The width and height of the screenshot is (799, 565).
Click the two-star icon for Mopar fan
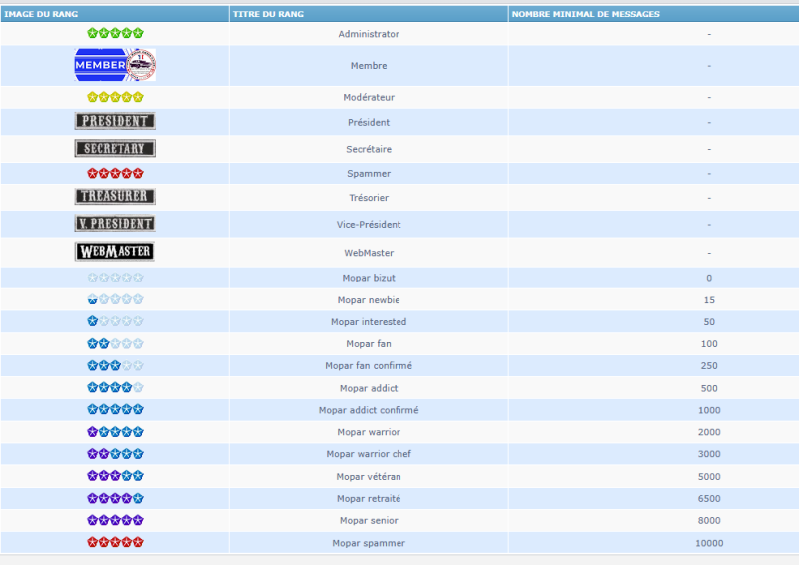pyautogui.click(x=115, y=343)
